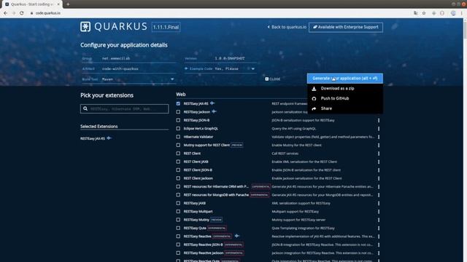
Task: Open more options for Mutiny REST Client row
Action: (x=379, y=146)
